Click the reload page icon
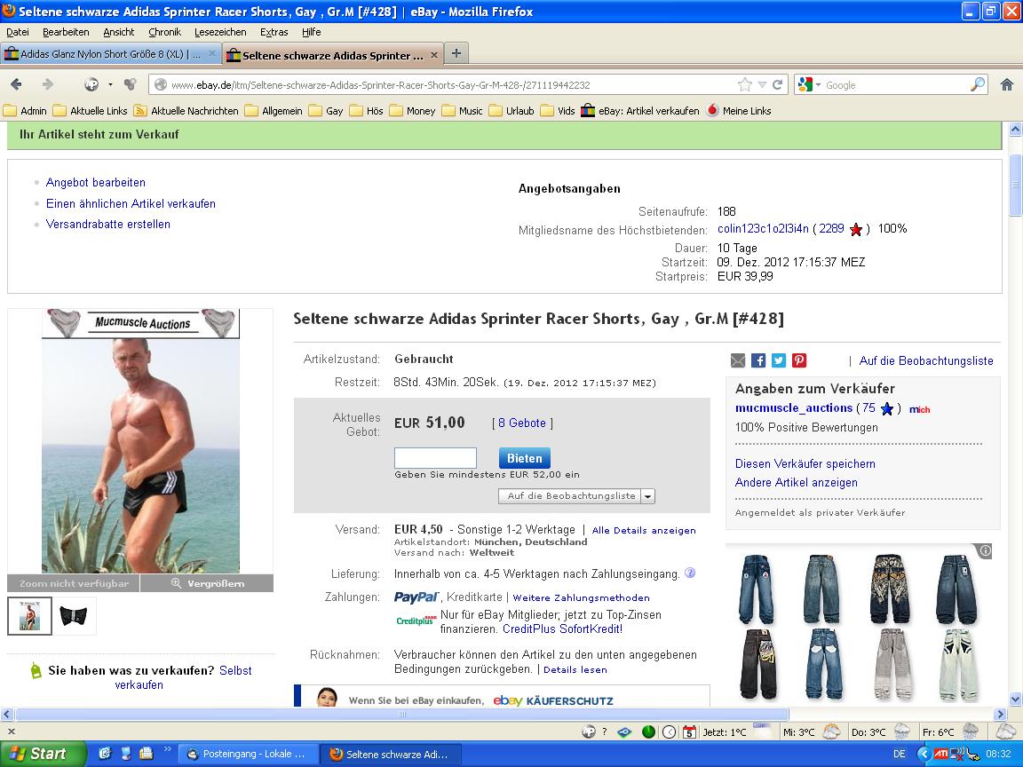1023x767 pixels. (778, 85)
